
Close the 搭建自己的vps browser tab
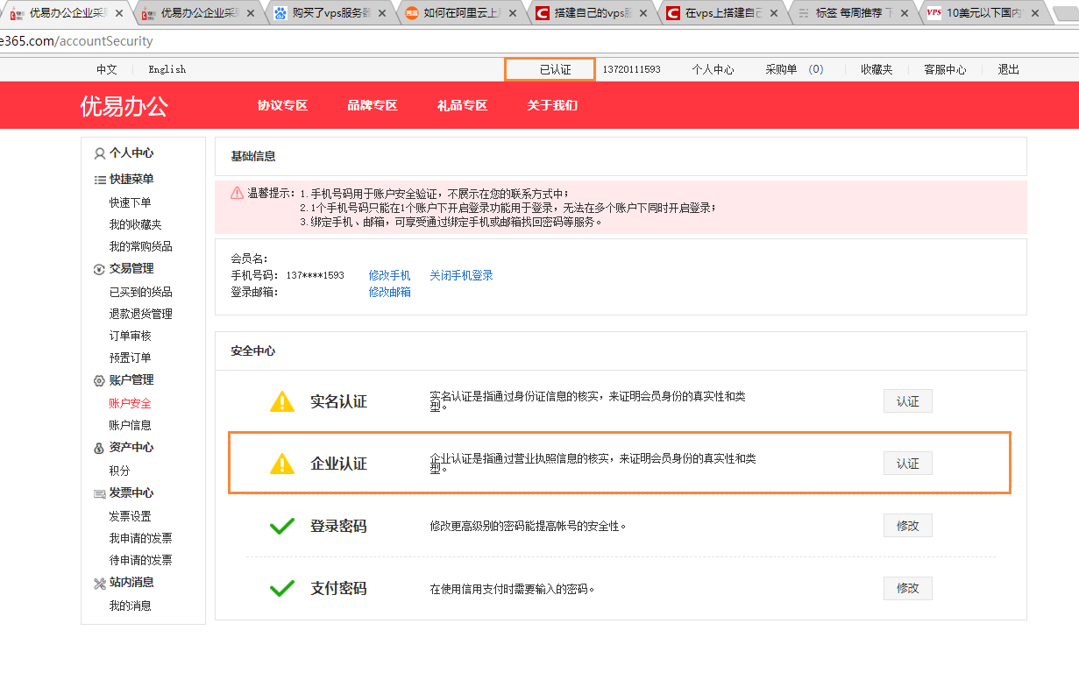[x=644, y=13]
